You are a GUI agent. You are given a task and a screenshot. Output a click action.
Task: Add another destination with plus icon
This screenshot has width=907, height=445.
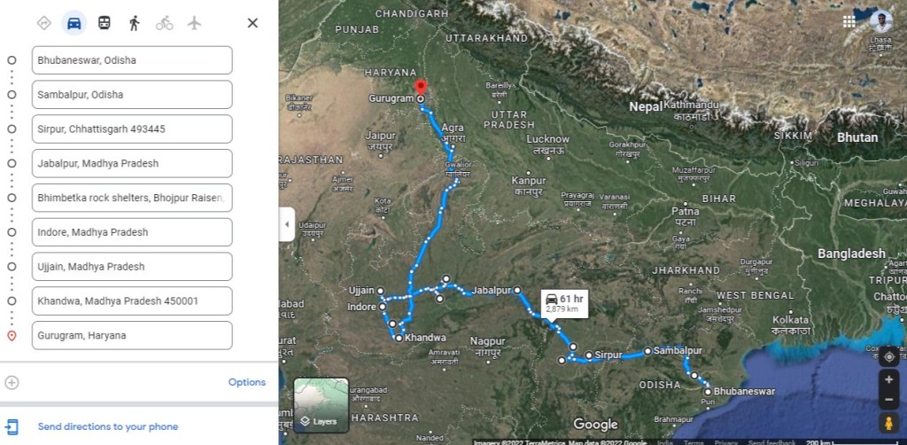[12, 382]
